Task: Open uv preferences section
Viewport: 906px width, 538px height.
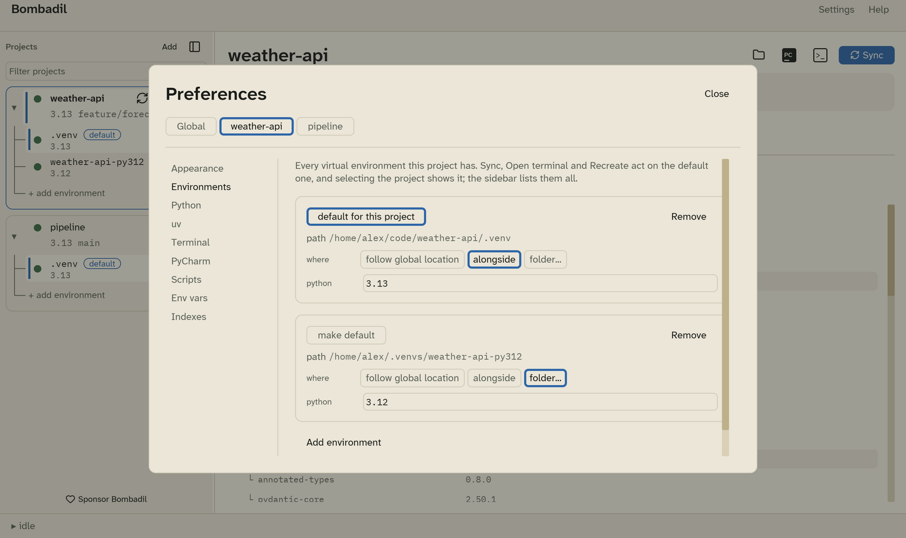Action: point(176,224)
